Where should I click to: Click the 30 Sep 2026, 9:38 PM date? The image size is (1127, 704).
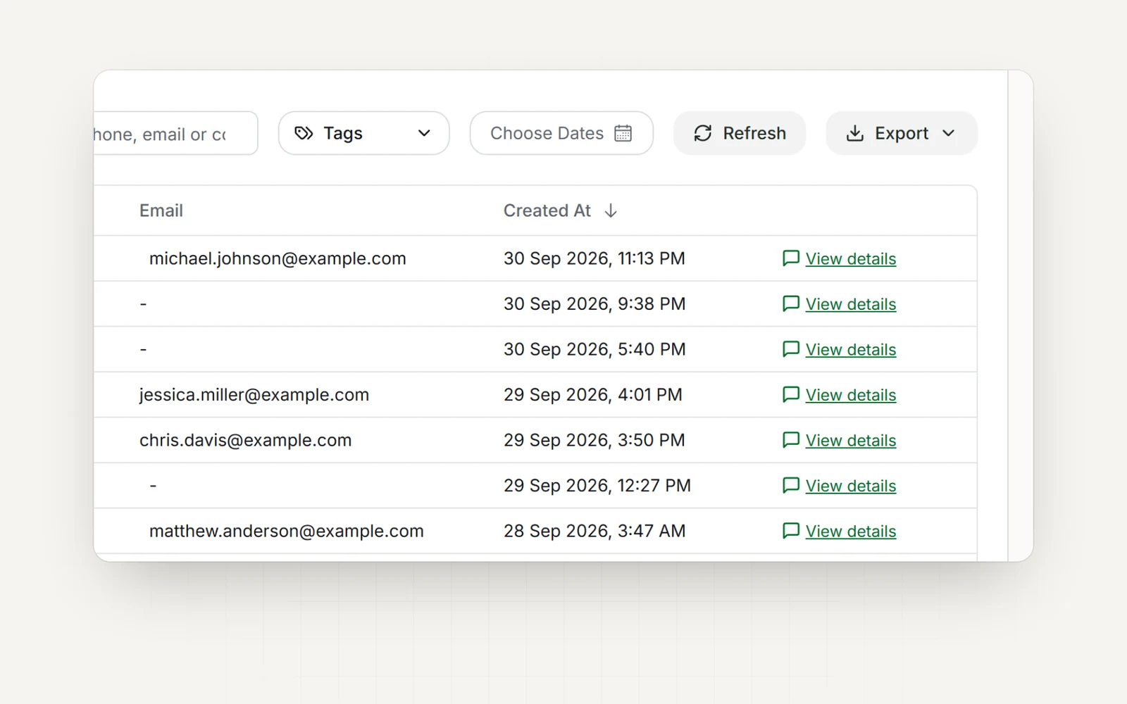coord(594,303)
